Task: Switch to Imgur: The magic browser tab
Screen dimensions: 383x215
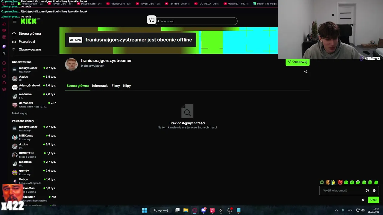Action: pyautogui.click(x=265, y=4)
